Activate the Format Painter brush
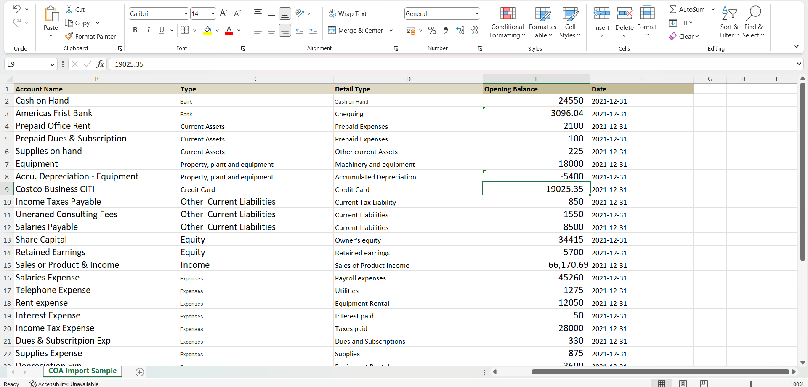Image resolution: width=808 pixels, height=387 pixels. (69, 36)
